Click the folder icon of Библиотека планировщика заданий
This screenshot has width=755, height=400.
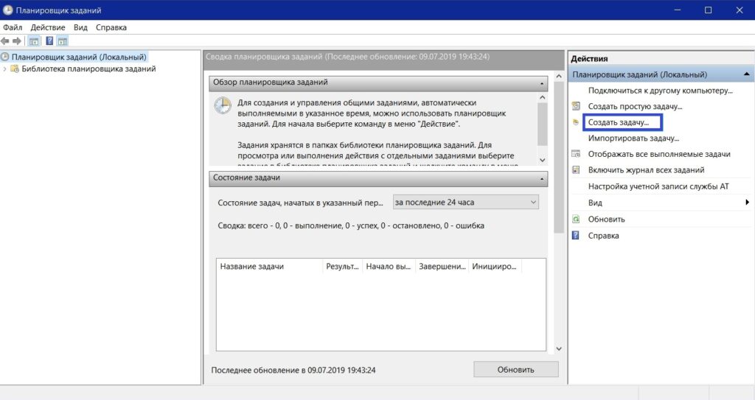pos(15,69)
